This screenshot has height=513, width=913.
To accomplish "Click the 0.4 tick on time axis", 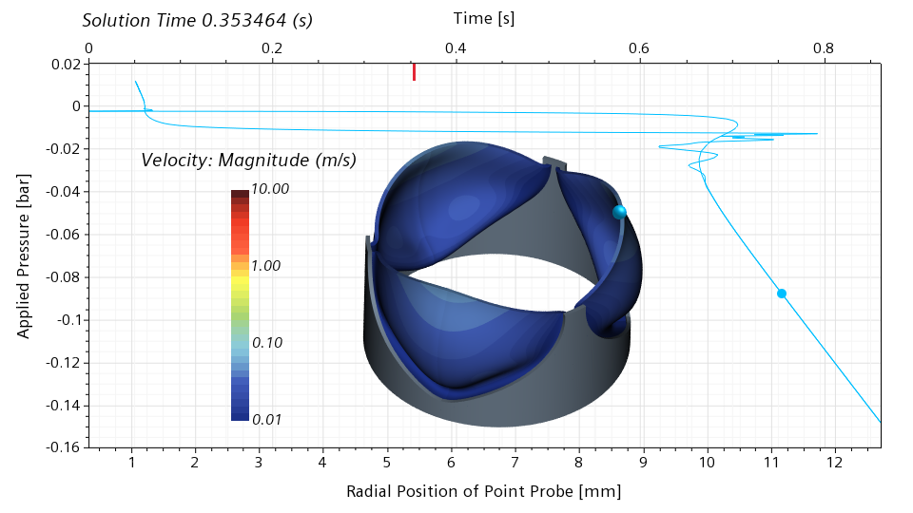I will point(456,47).
